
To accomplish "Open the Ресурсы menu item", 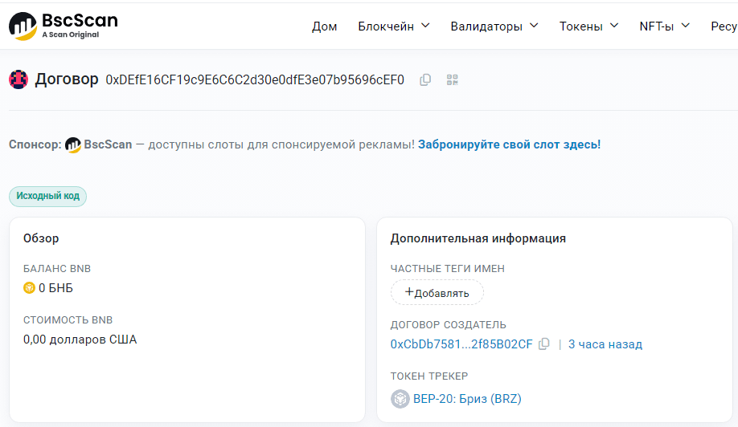I will click(x=724, y=26).
